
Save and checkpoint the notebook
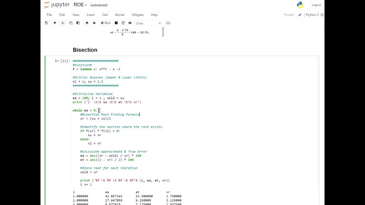[x=46, y=23]
